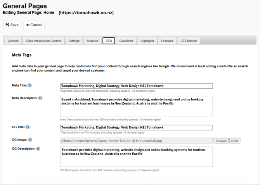
Task: Go to the Settings tab
Action: pos(74,41)
